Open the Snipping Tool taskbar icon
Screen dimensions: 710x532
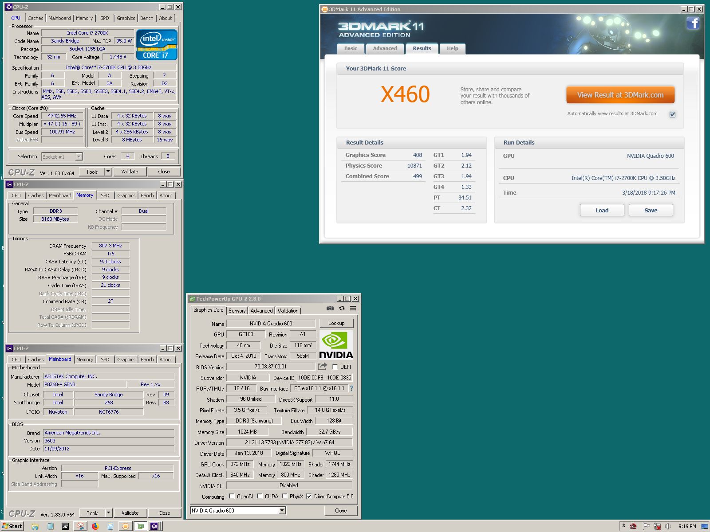coord(80,526)
